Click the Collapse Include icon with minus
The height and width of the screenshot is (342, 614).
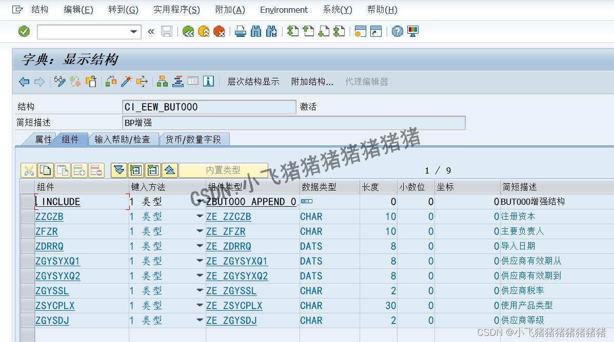pos(153,170)
